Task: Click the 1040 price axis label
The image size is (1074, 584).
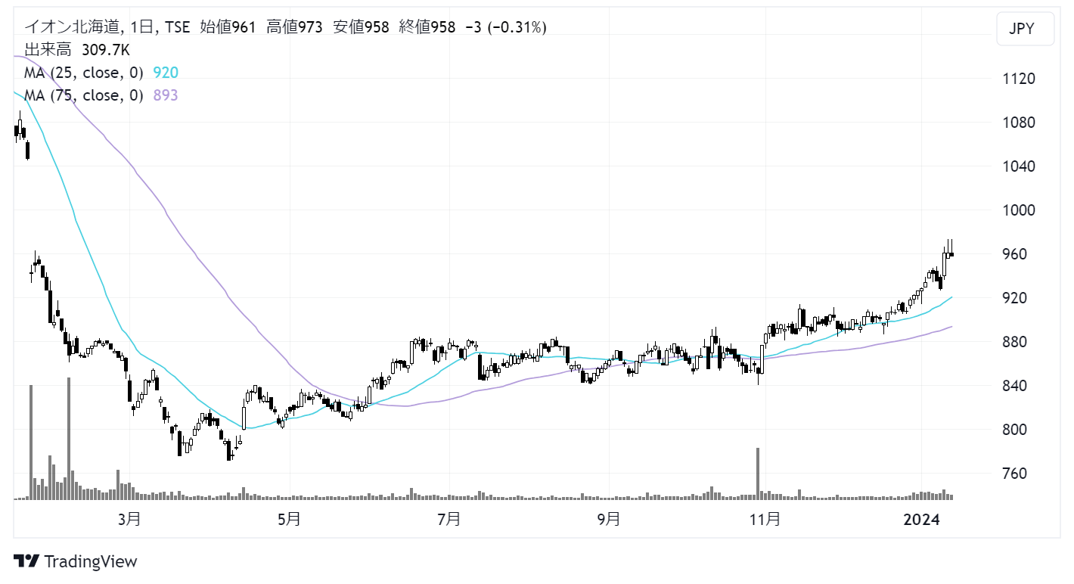Action: [x=1020, y=166]
